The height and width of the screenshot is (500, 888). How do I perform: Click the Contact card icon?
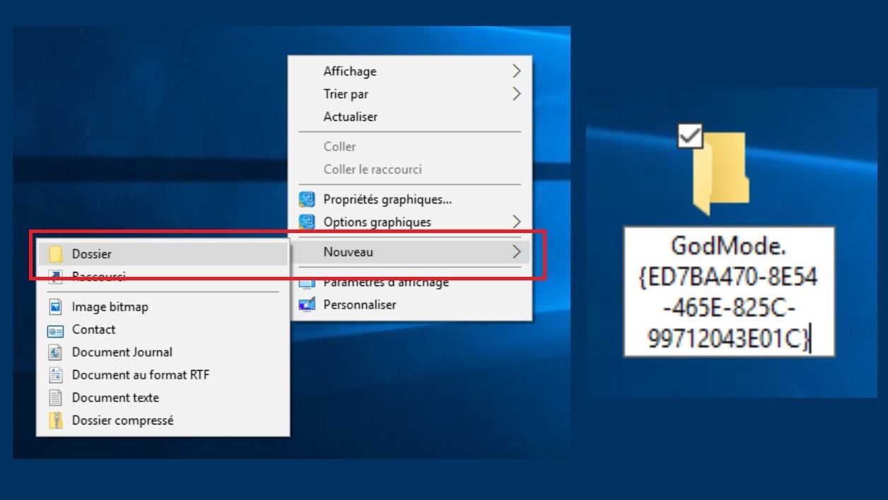click(x=55, y=330)
